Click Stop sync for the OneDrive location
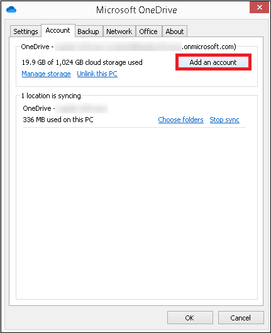 (x=224, y=120)
